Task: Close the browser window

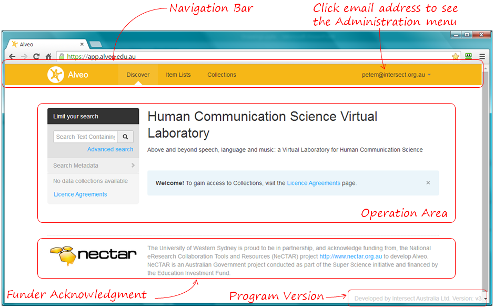Action: [x=481, y=35]
